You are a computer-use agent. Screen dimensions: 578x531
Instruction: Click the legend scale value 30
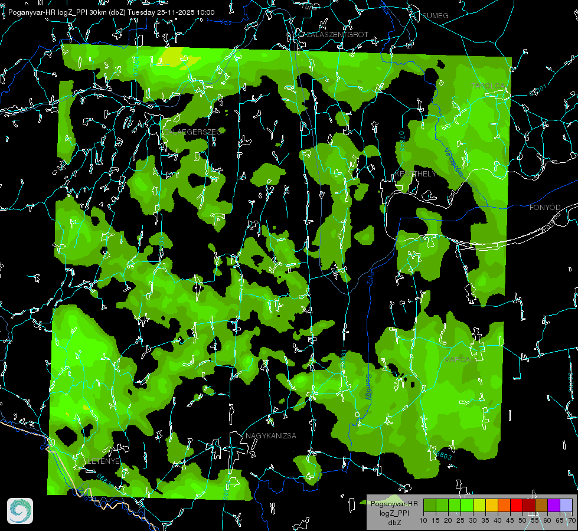coord(473,520)
